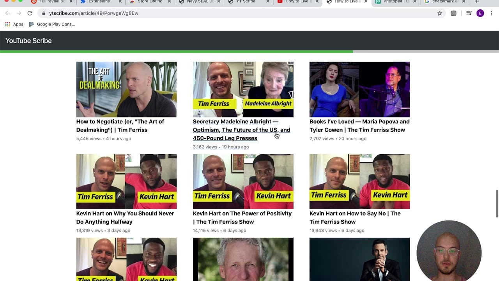
Task: Click the browser forward arrow
Action: (x=18, y=13)
